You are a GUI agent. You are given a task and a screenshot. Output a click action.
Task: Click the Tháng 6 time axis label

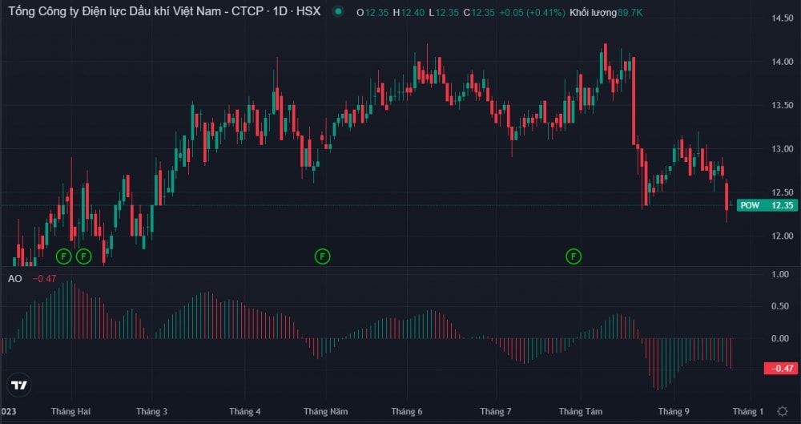click(407, 411)
